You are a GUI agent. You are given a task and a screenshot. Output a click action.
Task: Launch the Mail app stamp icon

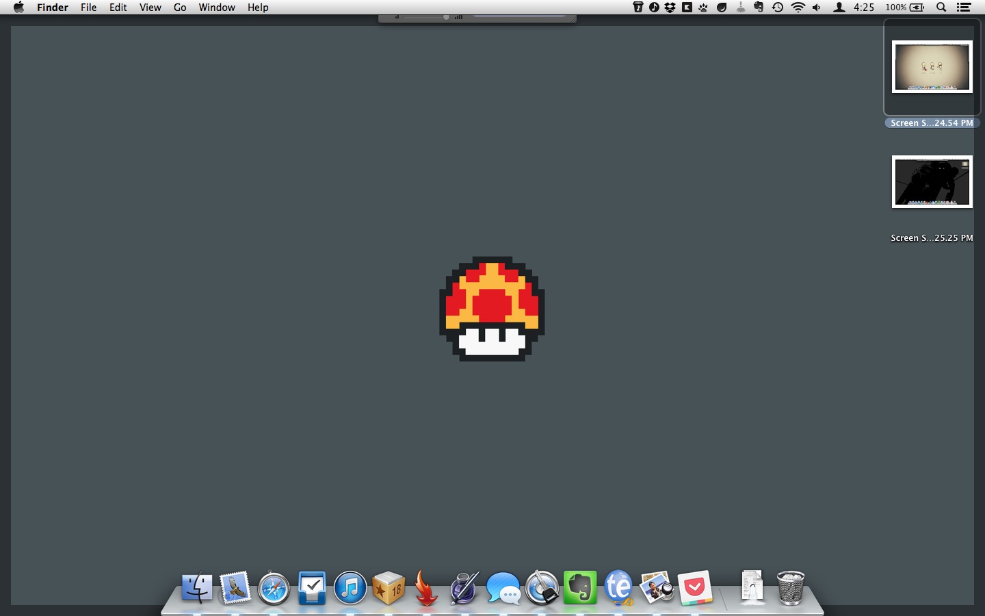pos(235,587)
